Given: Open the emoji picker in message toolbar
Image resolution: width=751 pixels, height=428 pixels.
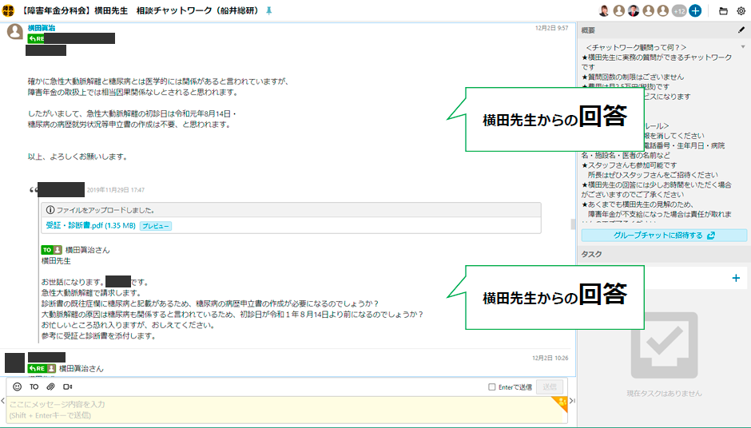Looking at the screenshot, I should [x=18, y=386].
